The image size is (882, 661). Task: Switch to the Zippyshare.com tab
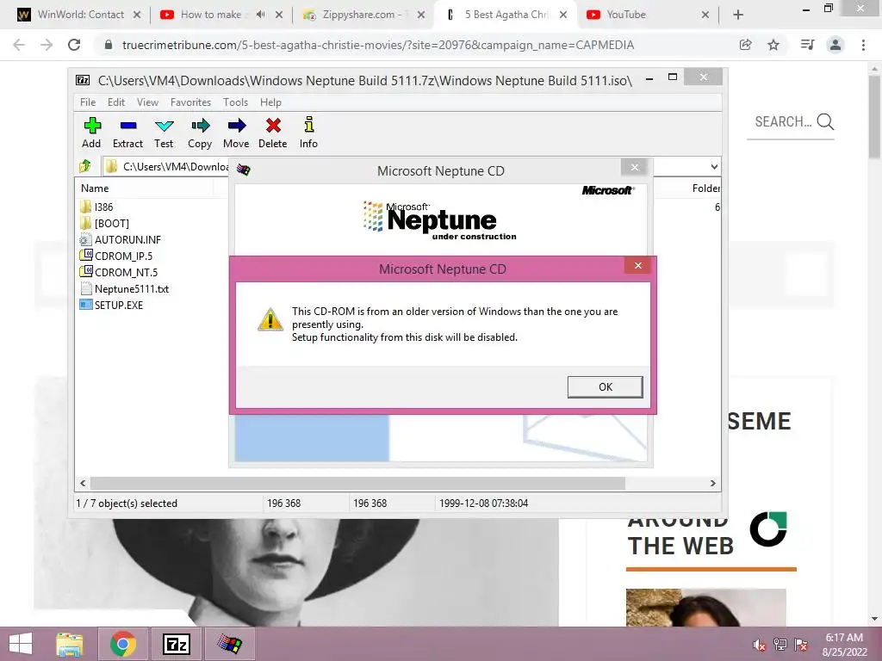coord(357,15)
